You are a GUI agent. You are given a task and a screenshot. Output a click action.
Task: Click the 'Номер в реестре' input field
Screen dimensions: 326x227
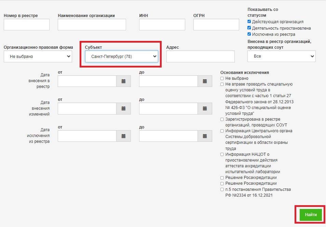(x=27, y=25)
